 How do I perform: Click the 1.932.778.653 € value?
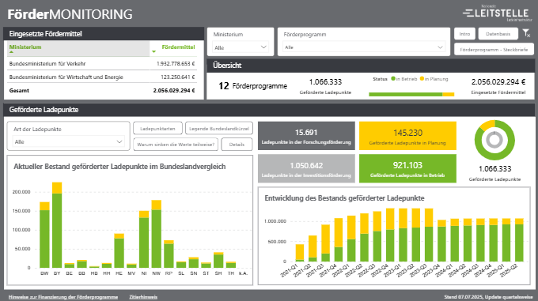[x=176, y=64]
